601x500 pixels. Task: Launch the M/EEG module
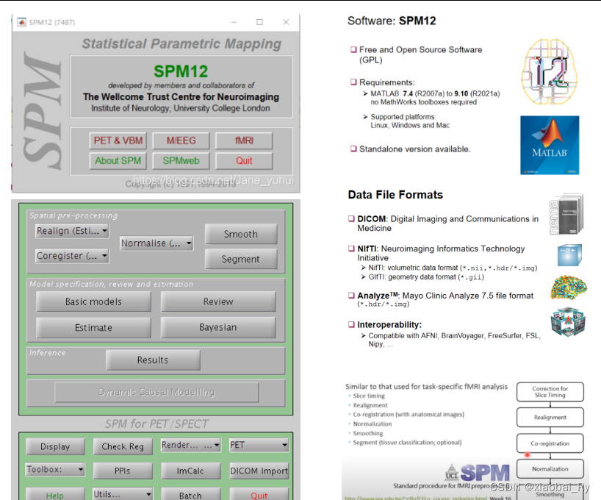[x=181, y=141]
